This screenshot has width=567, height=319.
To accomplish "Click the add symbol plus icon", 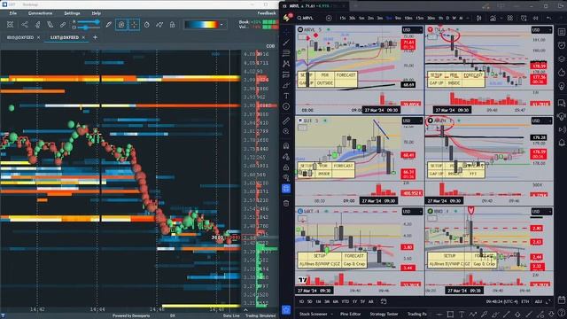I will tap(329, 18).
